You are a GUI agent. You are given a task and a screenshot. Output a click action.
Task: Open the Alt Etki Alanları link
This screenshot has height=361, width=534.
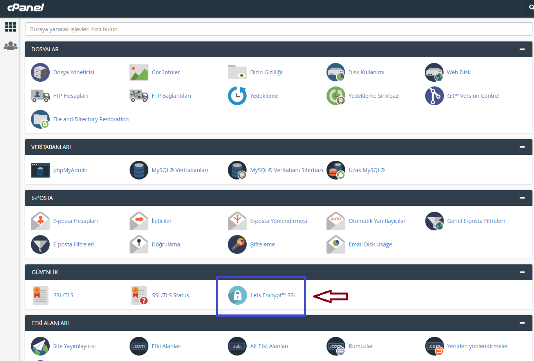tap(269, 346)
